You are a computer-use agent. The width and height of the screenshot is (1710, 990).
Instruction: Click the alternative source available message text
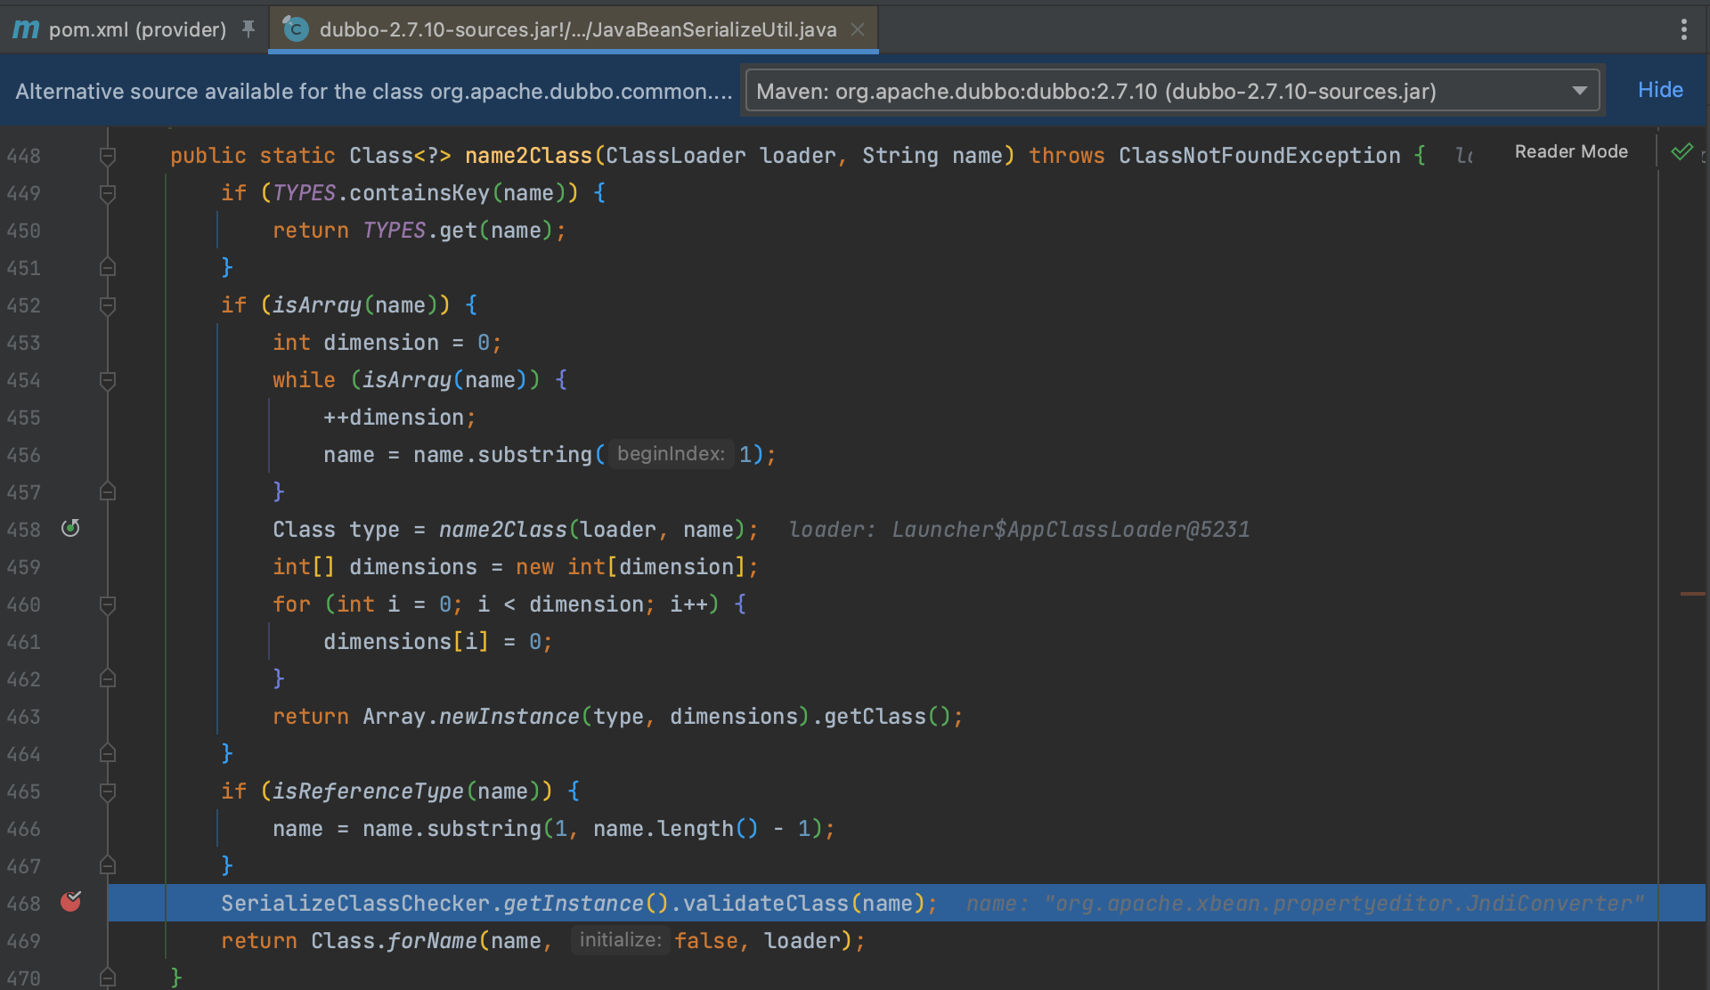[x=374, y=91]
